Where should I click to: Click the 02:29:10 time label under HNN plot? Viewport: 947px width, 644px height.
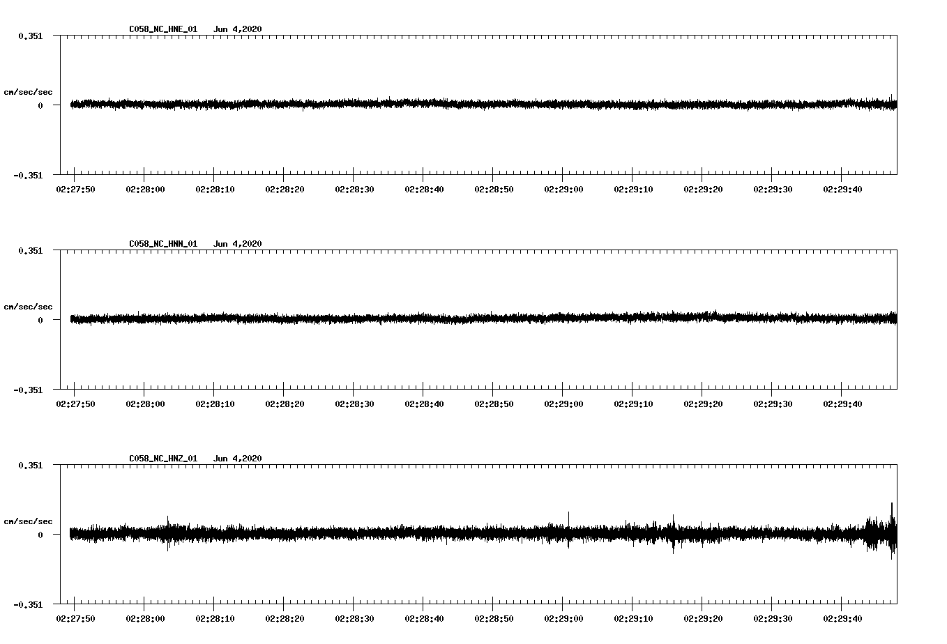633,404
